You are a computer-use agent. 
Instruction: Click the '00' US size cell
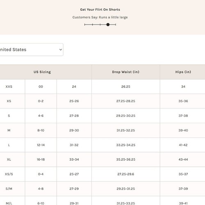41,87
